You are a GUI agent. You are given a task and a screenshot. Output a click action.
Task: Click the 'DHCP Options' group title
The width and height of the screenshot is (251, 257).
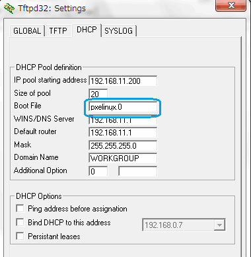[39, 196]
